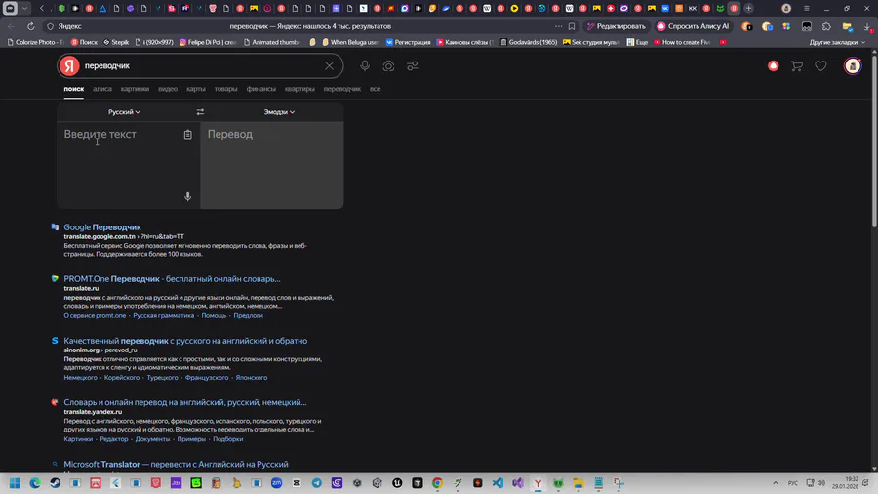The width and height of the screenshot is (878, 494).
Task: Open the three-dots page menu in the address bar
Action: coord(558,26)
